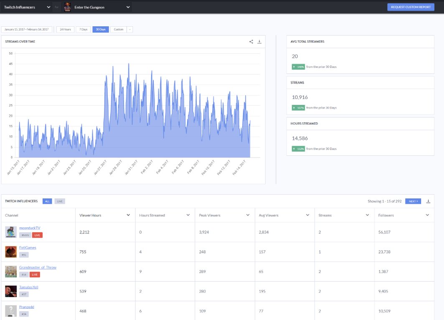This screenshot has height=320, width=444.
Task: Select the 7 Days range
Action: (x=83, y=29)
